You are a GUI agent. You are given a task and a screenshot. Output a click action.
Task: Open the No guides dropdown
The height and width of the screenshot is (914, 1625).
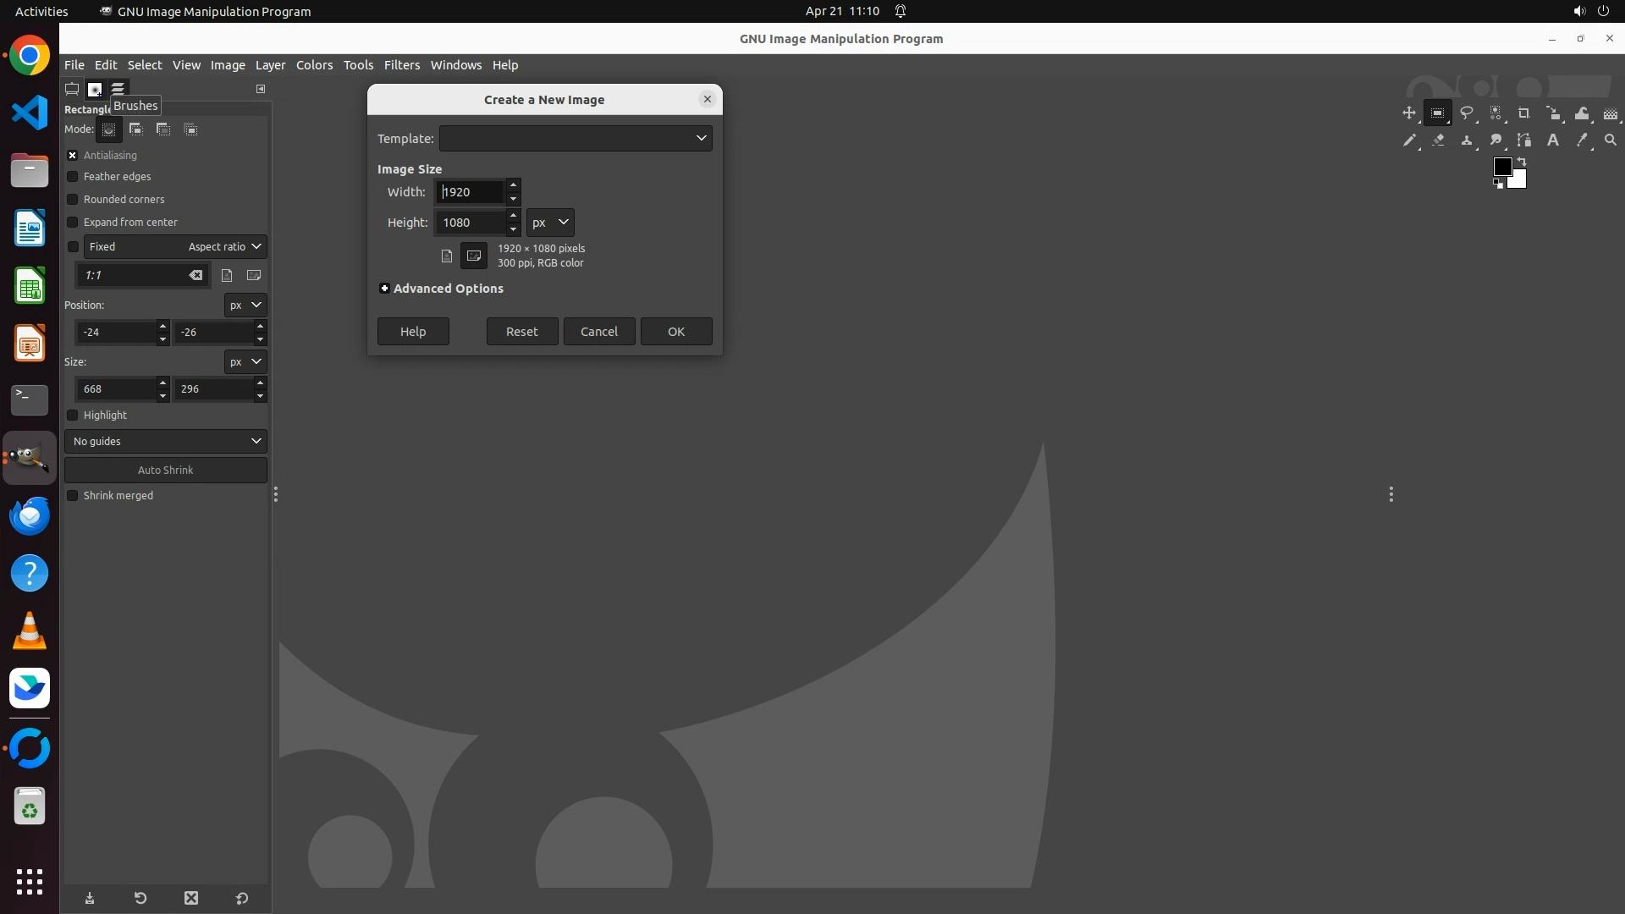coord(166,441)
